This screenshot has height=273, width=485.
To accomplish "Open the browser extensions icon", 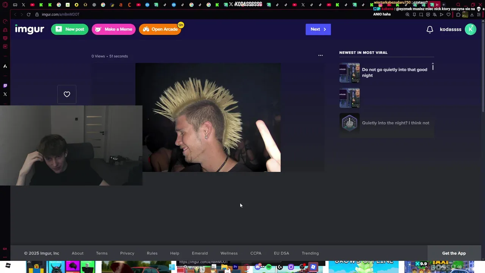I will pyautogui.click(x=458, y=14).
